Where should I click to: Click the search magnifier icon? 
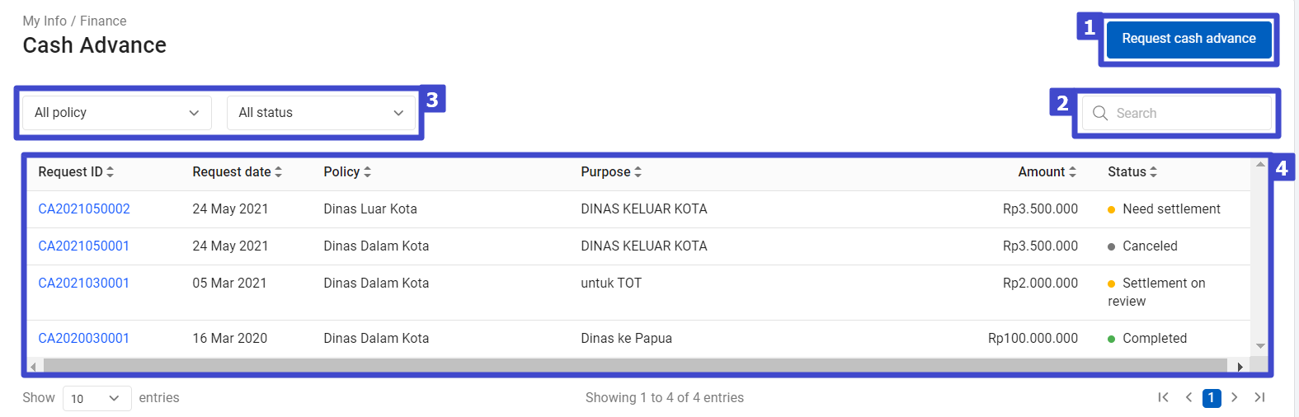[x=1100, y=113]
